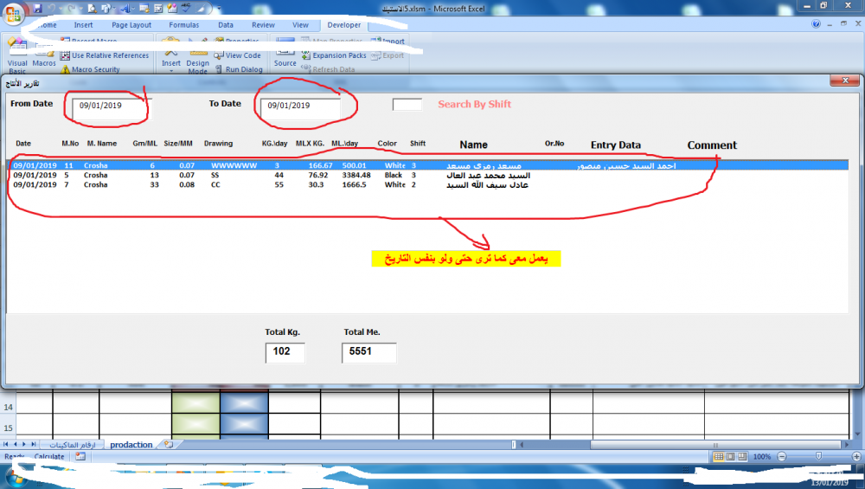Viewport: 865px width, 489px height.
Task: Click Run Dialog button
Action: pyautogui.click(x=239, y=69)
